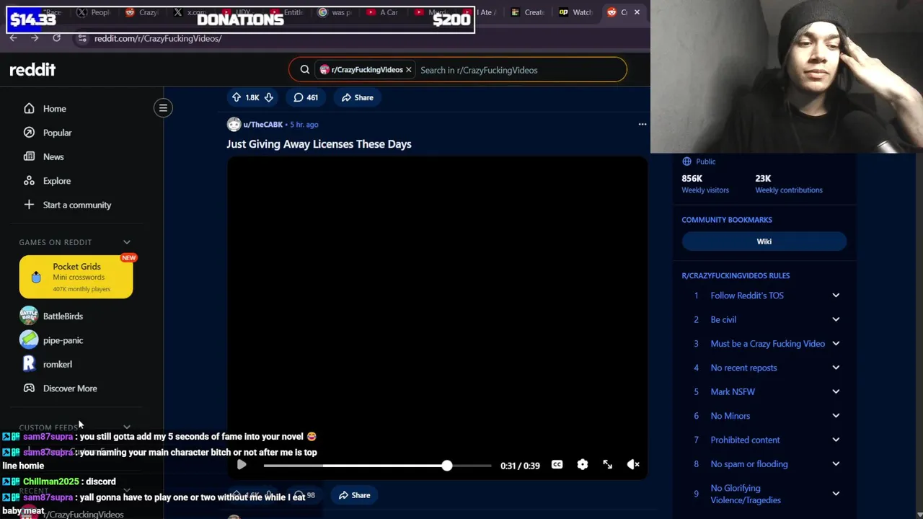The height and width of the screenshot is (519, 923).
Task: Click the reddit logo
Action: point(32,70)
